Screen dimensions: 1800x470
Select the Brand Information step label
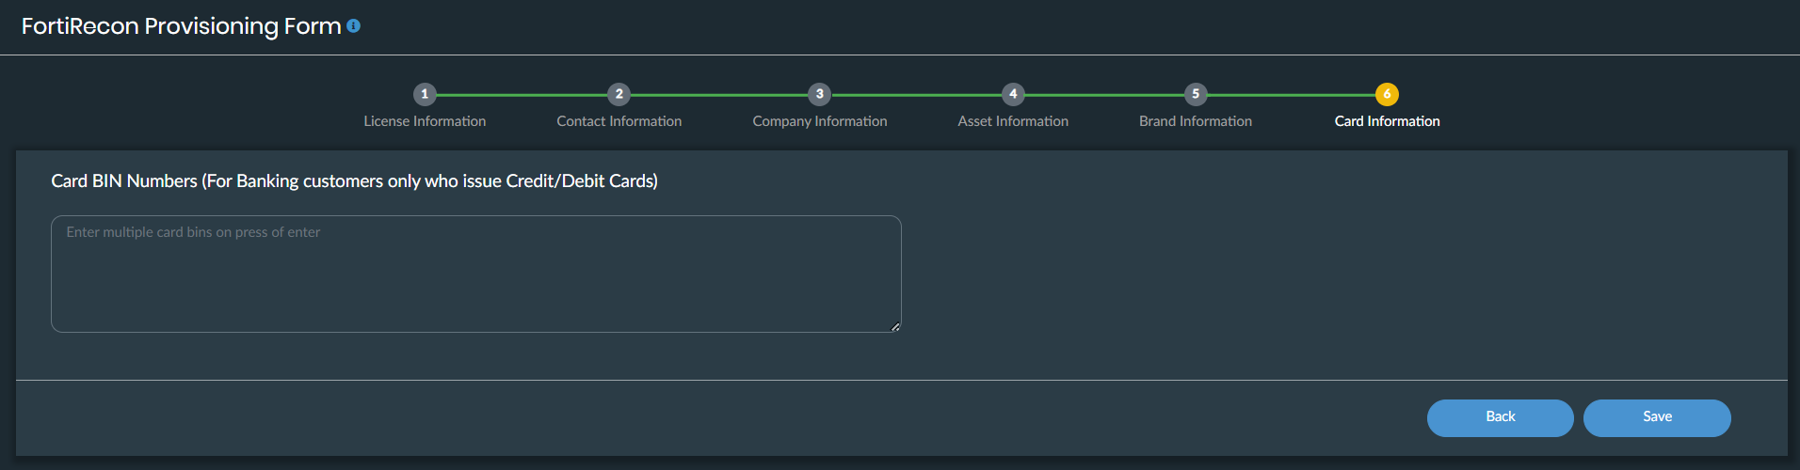pos(1196,121)
